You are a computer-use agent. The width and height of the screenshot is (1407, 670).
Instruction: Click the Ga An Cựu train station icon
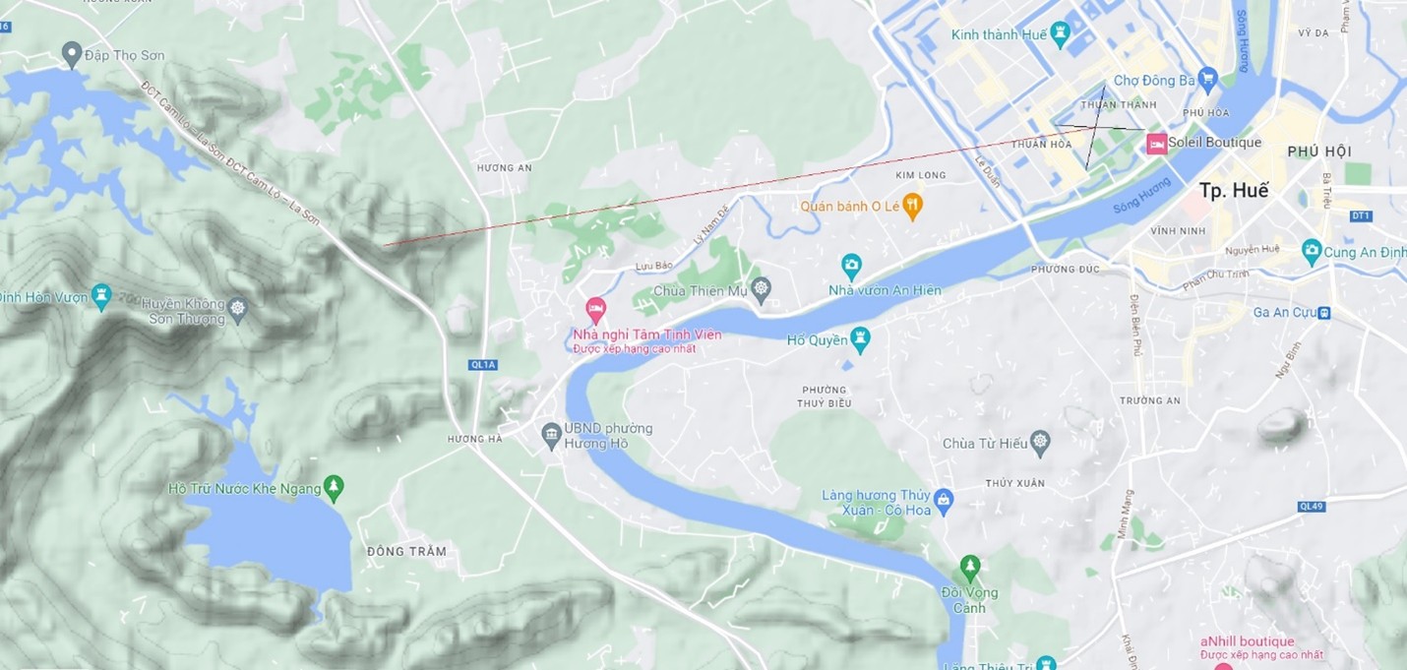coord(1324,313)
